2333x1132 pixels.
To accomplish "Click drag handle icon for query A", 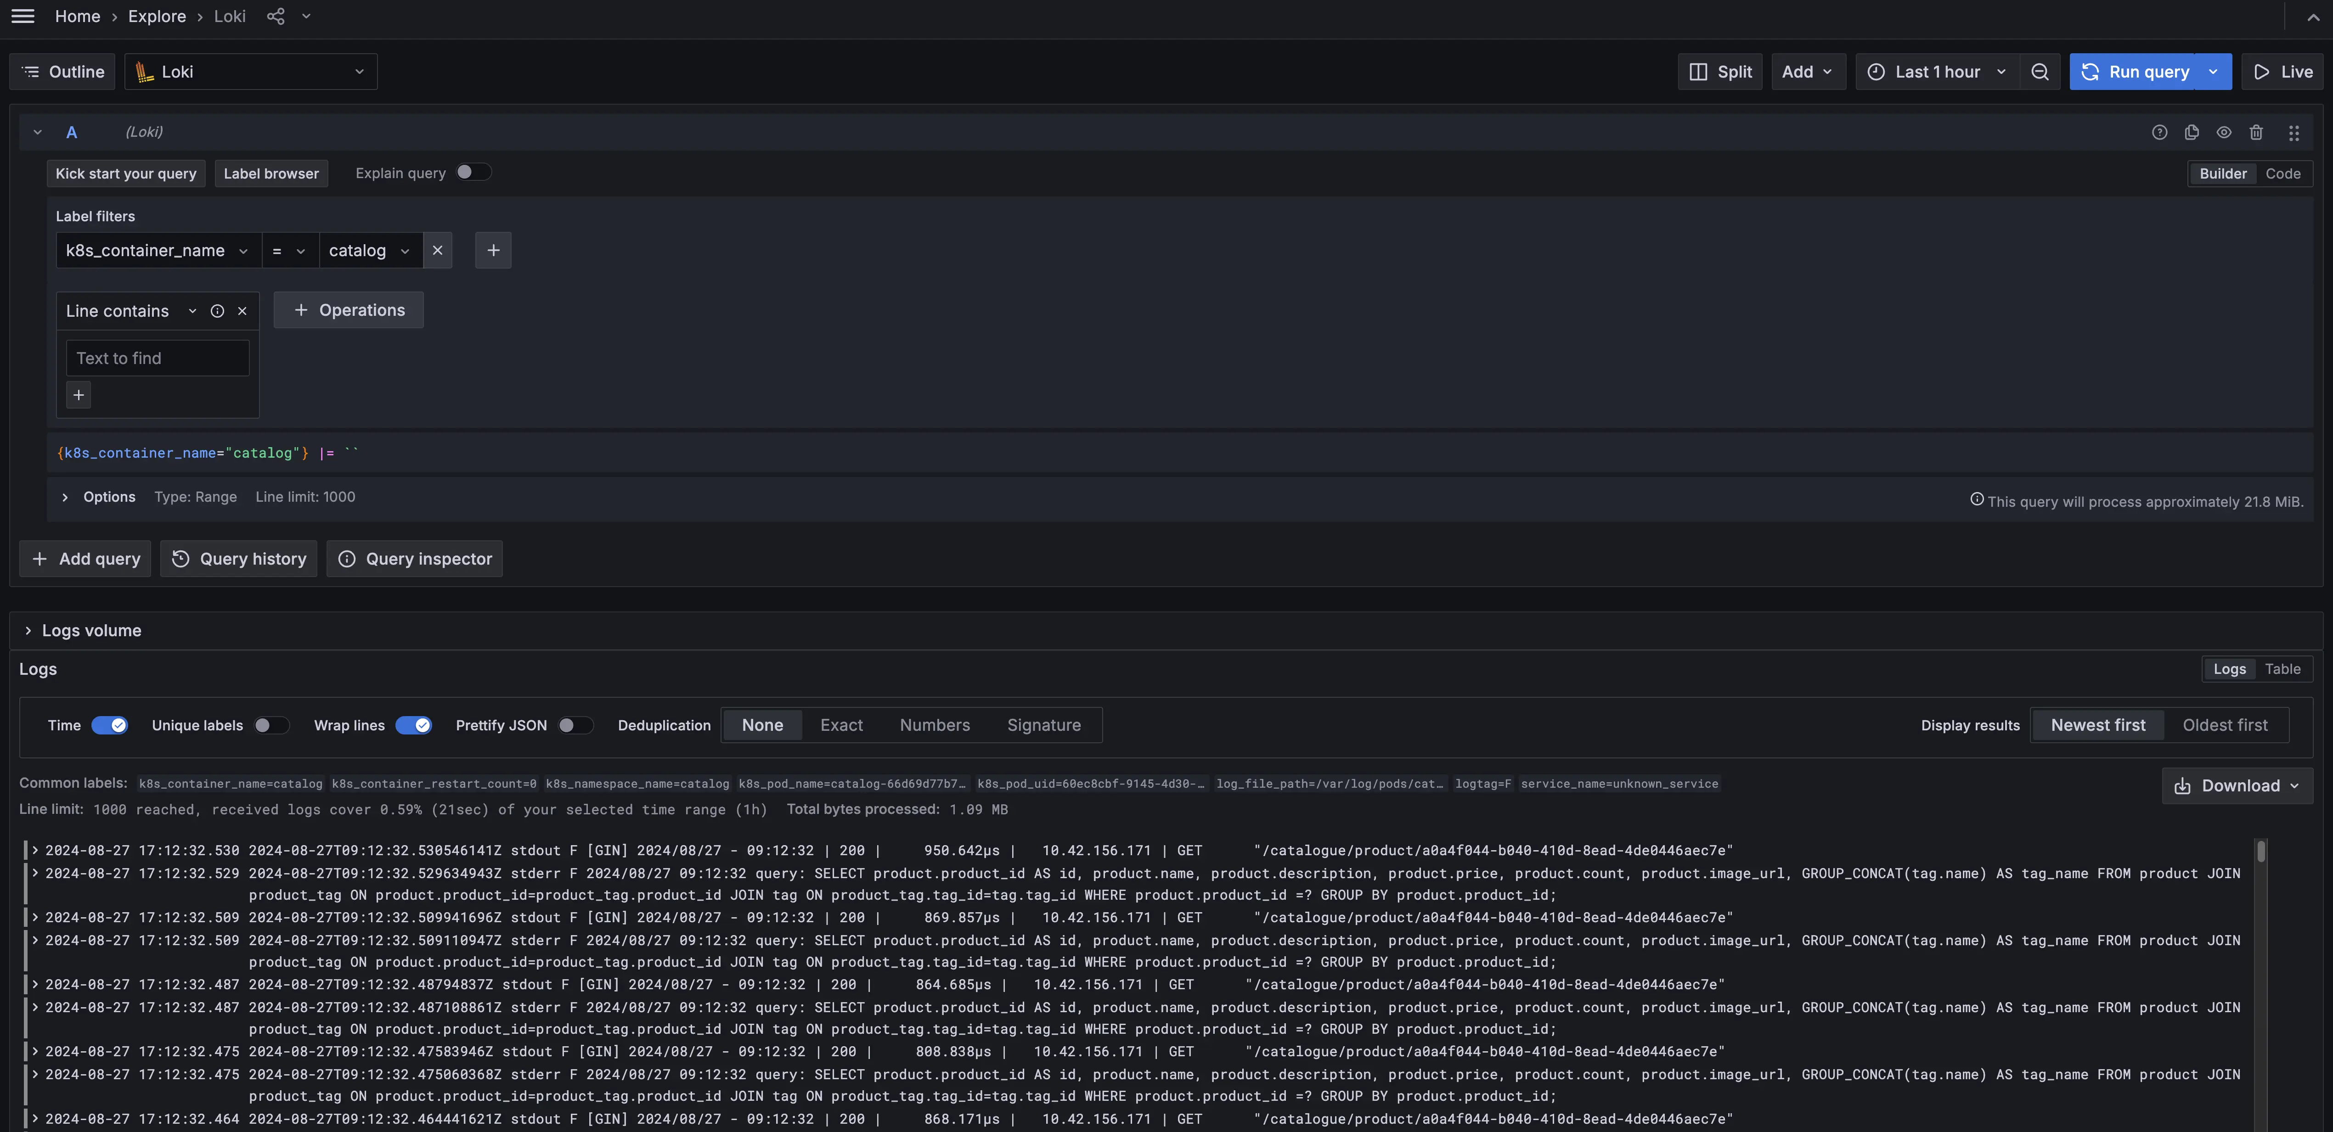I will coord(2293,132).
